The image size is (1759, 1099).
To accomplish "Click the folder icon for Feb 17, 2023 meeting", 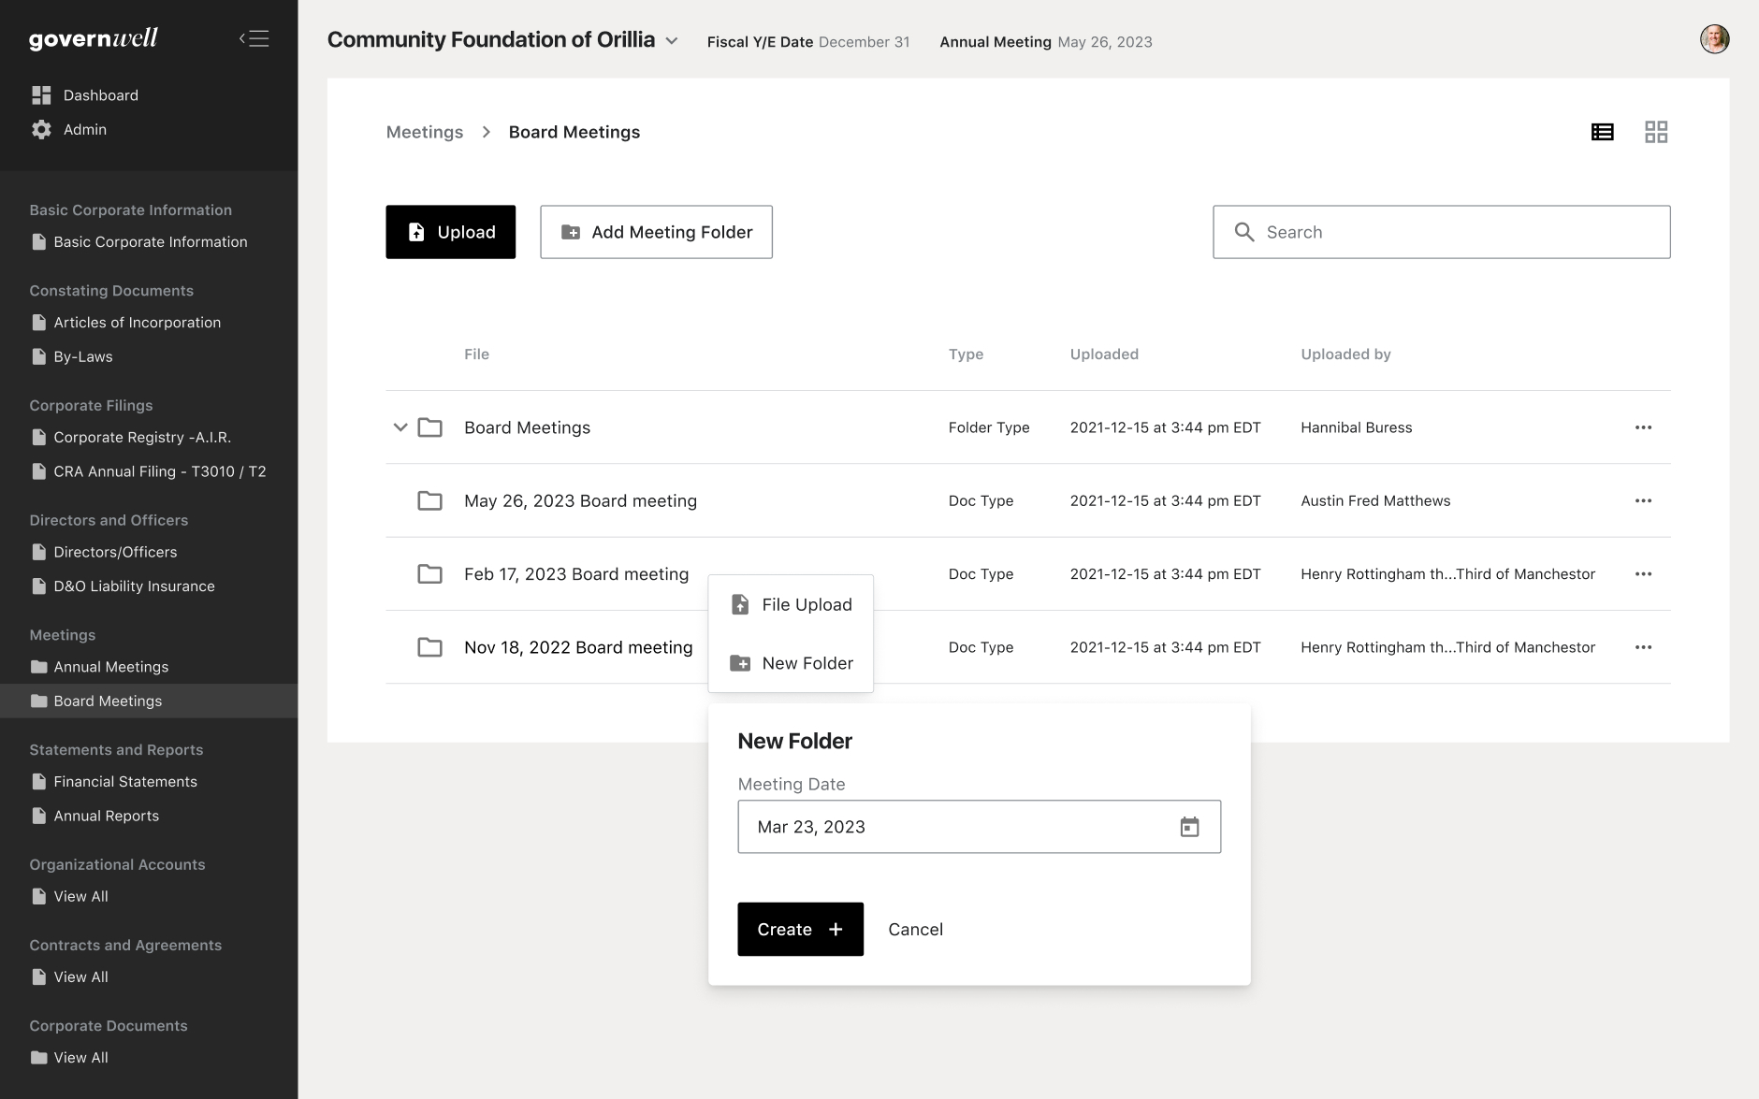I will point(429,574).
